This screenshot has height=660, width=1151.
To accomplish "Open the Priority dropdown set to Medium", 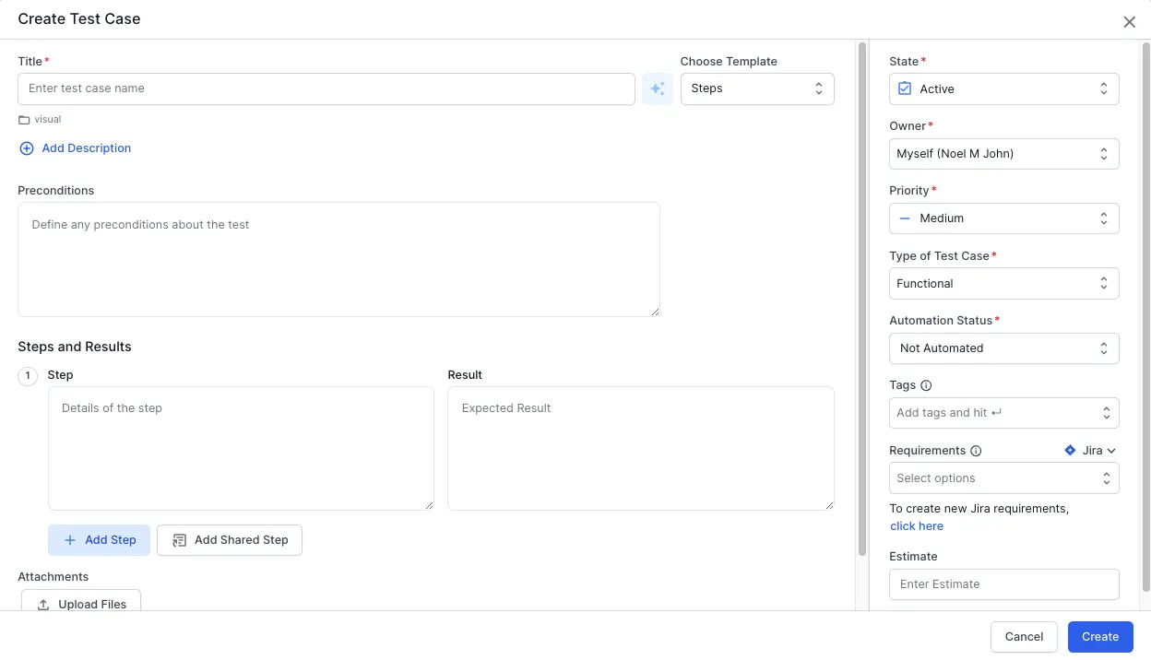I will (1003, 218).
